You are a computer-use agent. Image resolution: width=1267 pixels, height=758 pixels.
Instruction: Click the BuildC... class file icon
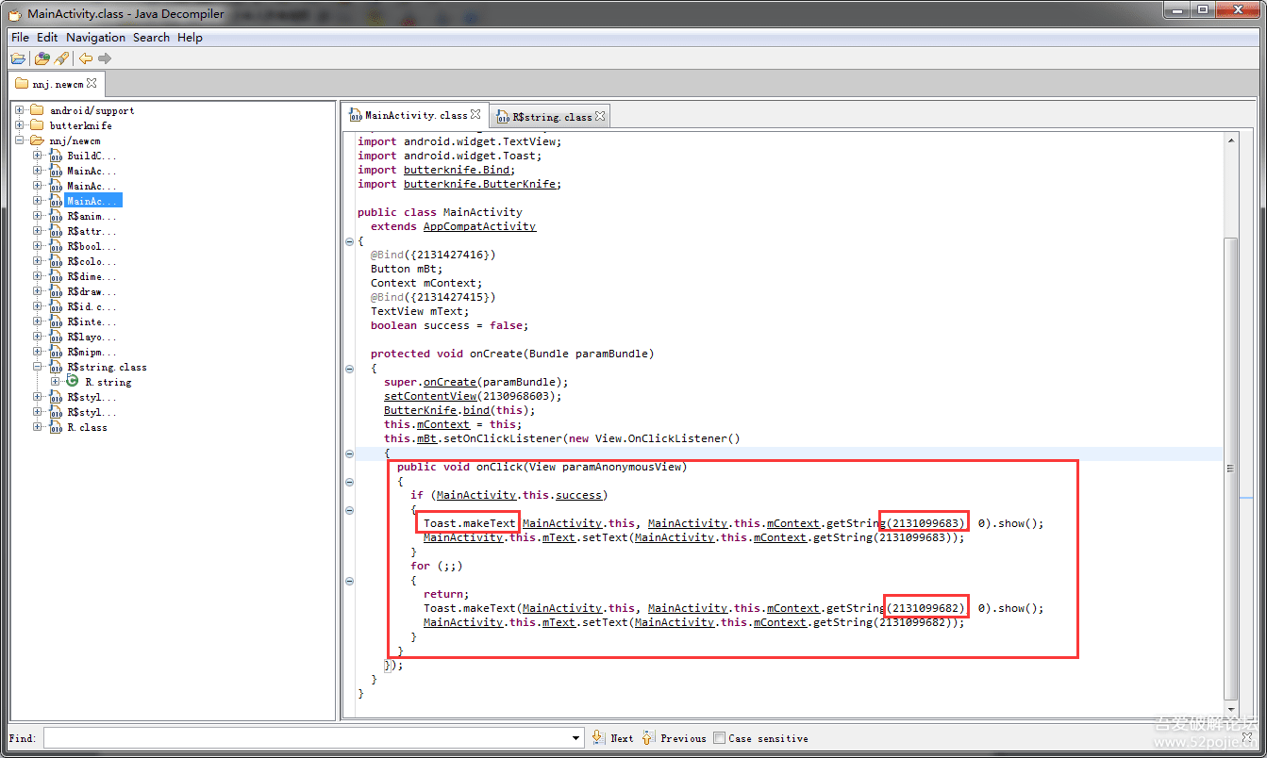click(x=57, y=156)
